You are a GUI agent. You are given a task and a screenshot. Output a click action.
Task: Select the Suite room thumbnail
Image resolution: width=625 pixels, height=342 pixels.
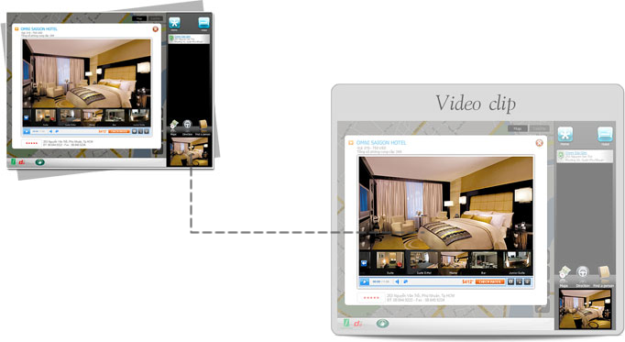click(x=389, y=262)
